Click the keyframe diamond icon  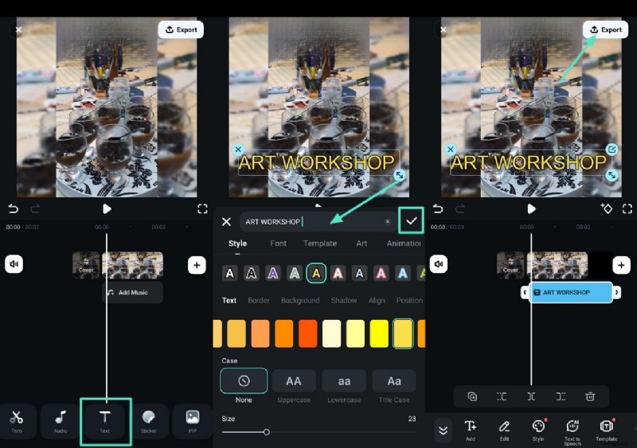click(607, 208)
